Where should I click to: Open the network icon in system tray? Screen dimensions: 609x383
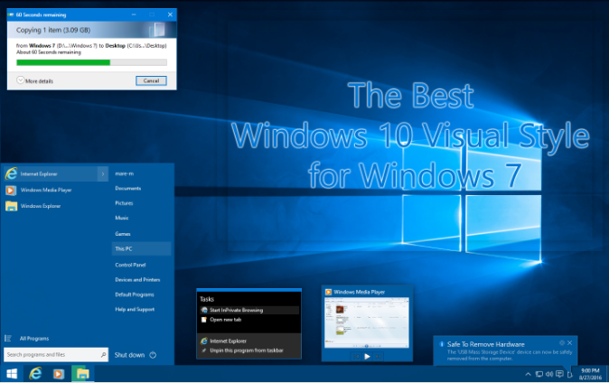tap(539, 375)
